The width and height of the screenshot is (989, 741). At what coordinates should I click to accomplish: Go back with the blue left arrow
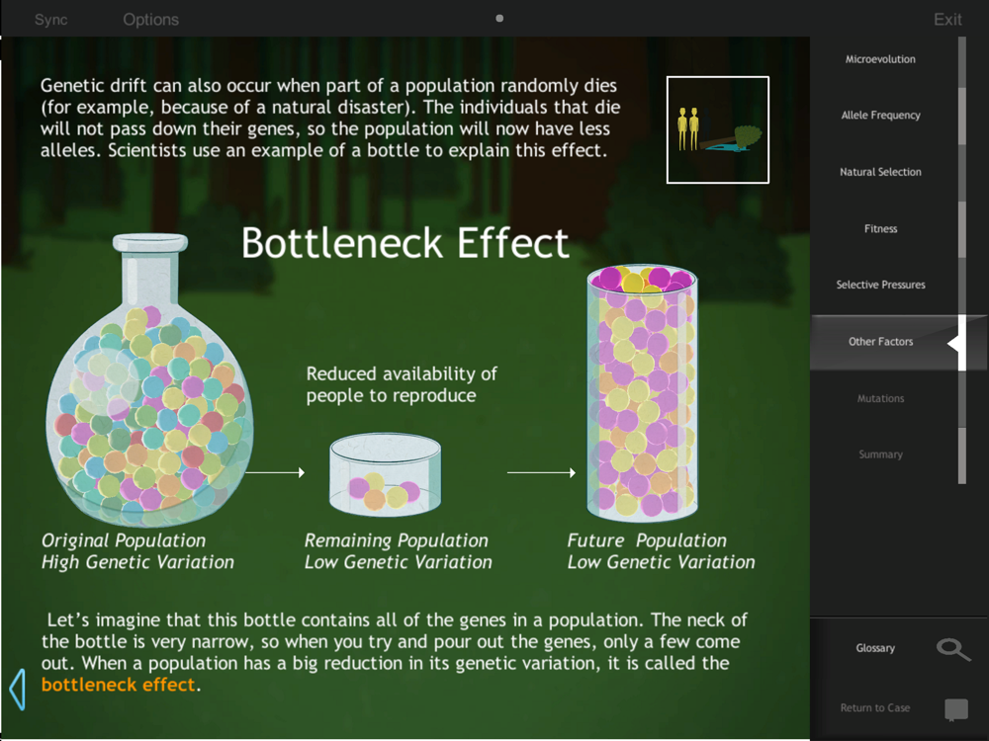18,690
